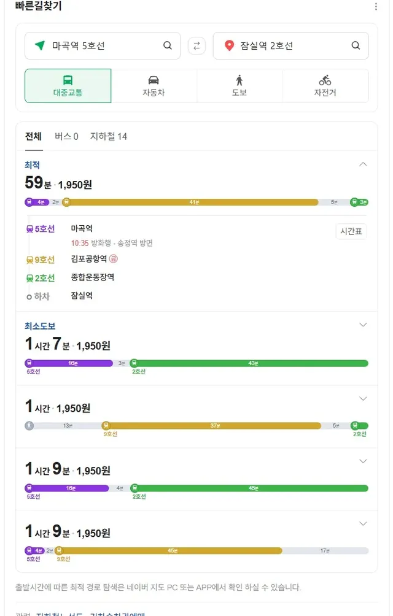Open the 지하철 14 tab
Viewport: 393px width, 616px height.
coord(109,136)
